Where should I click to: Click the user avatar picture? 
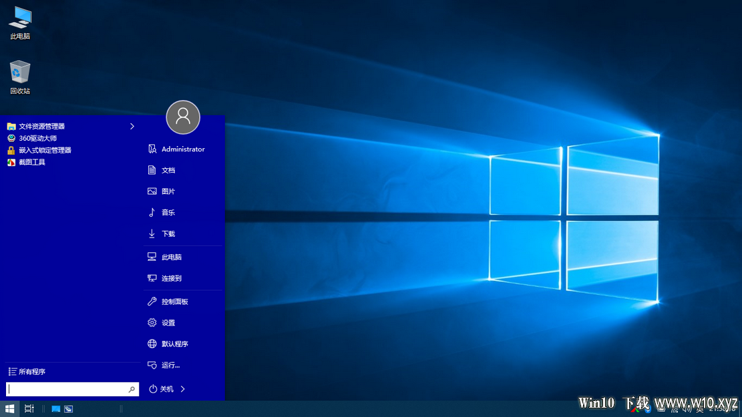click(183, 117)
